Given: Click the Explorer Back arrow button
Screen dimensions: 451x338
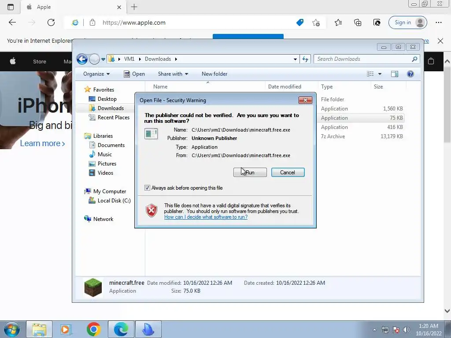Looking at the screenshot, I should [82, 59].
